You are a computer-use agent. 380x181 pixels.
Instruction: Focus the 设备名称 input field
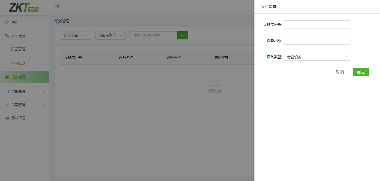317,41
